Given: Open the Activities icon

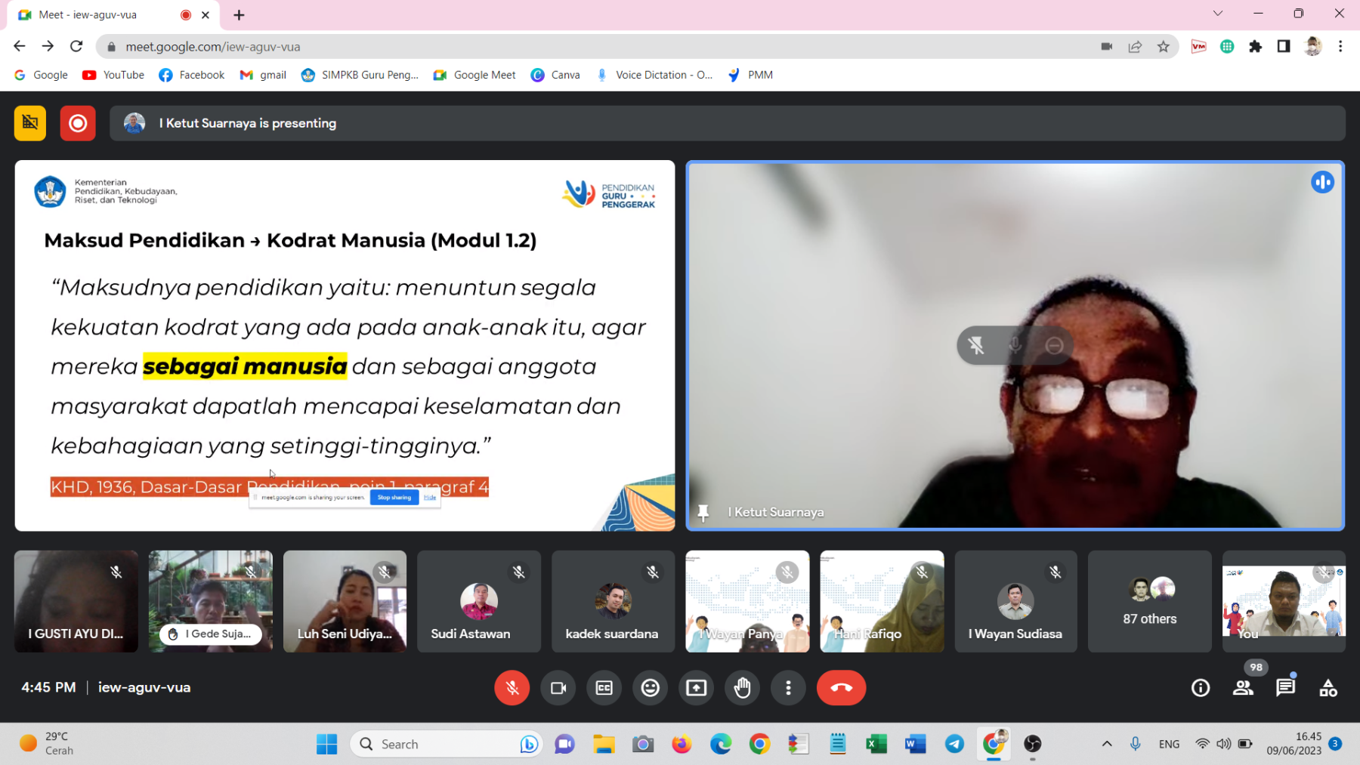Looking at the screenshot, I should point(1328,687).
